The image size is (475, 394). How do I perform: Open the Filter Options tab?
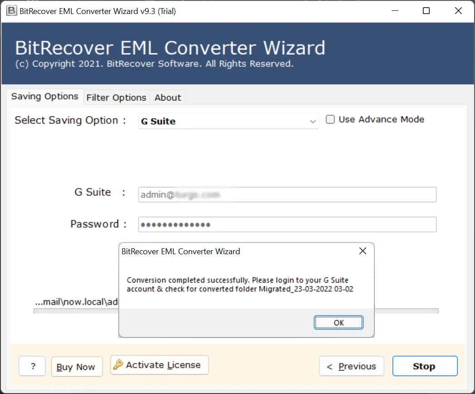116,98
